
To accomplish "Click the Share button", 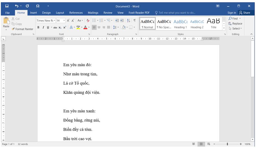I will coord(245,13).
